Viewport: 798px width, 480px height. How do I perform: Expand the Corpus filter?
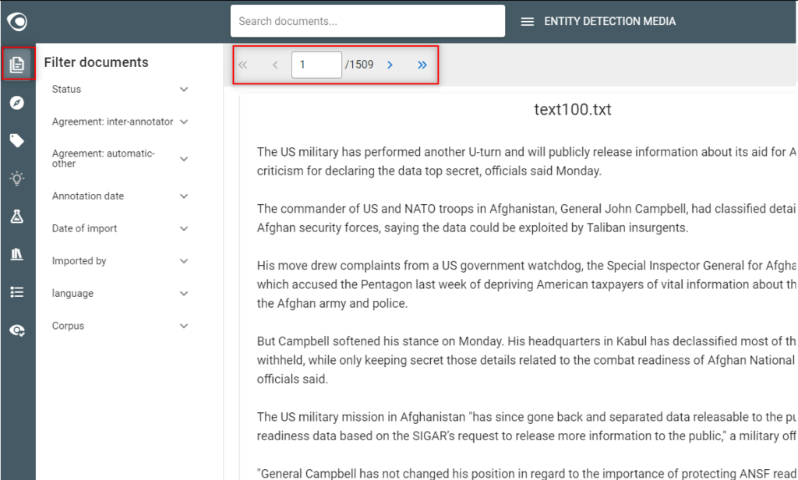[x=121, y=326]
